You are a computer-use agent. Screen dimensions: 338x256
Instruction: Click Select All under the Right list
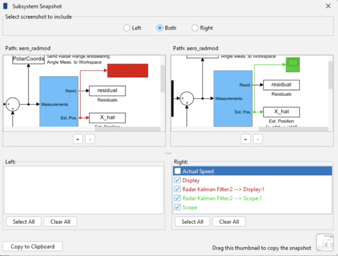coord(192,221)
